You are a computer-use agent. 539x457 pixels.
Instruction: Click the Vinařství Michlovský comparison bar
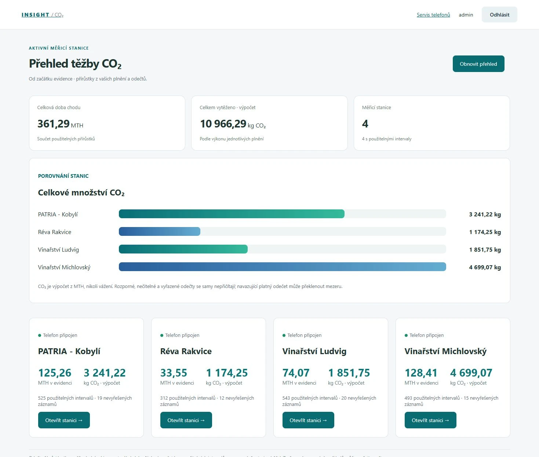coord(283,267)
